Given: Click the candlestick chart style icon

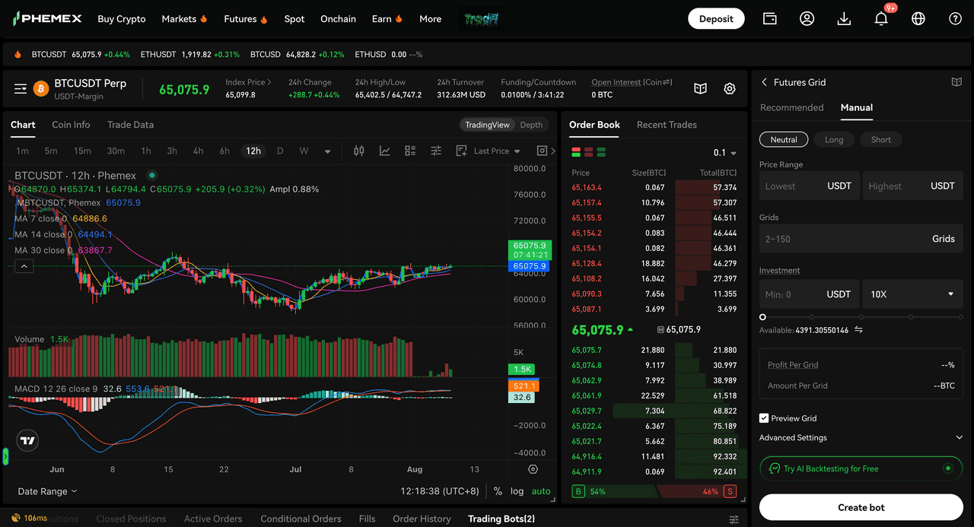Looking at the screenshot, I should 359,151.
